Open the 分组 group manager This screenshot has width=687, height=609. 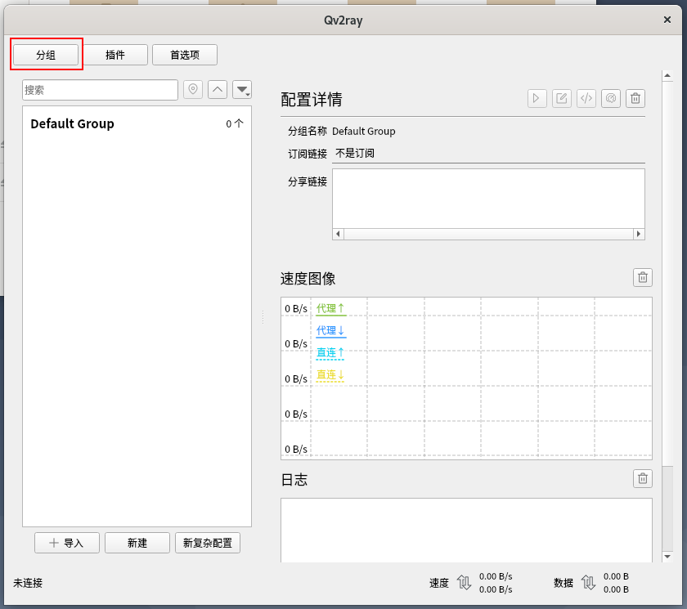[46, 55]
